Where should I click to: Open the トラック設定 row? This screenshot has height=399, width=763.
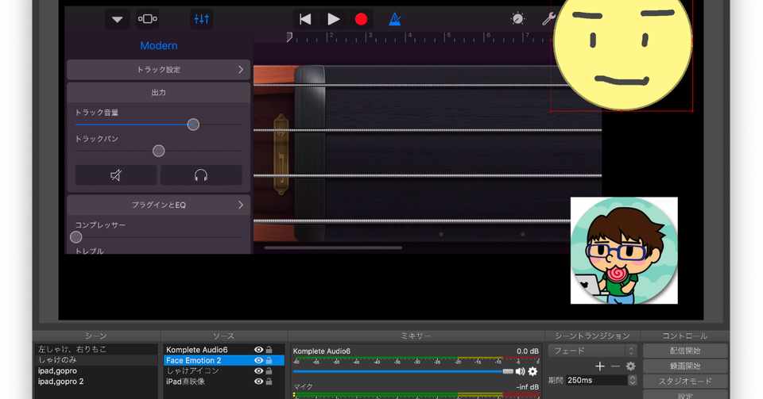tap(159, 70)
